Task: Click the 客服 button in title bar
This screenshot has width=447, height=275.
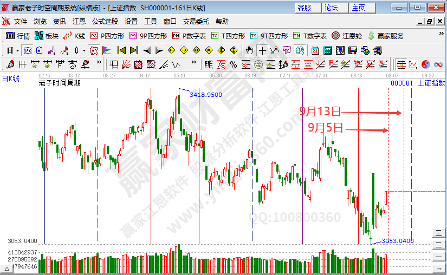Action: click(x=305, y=8)
